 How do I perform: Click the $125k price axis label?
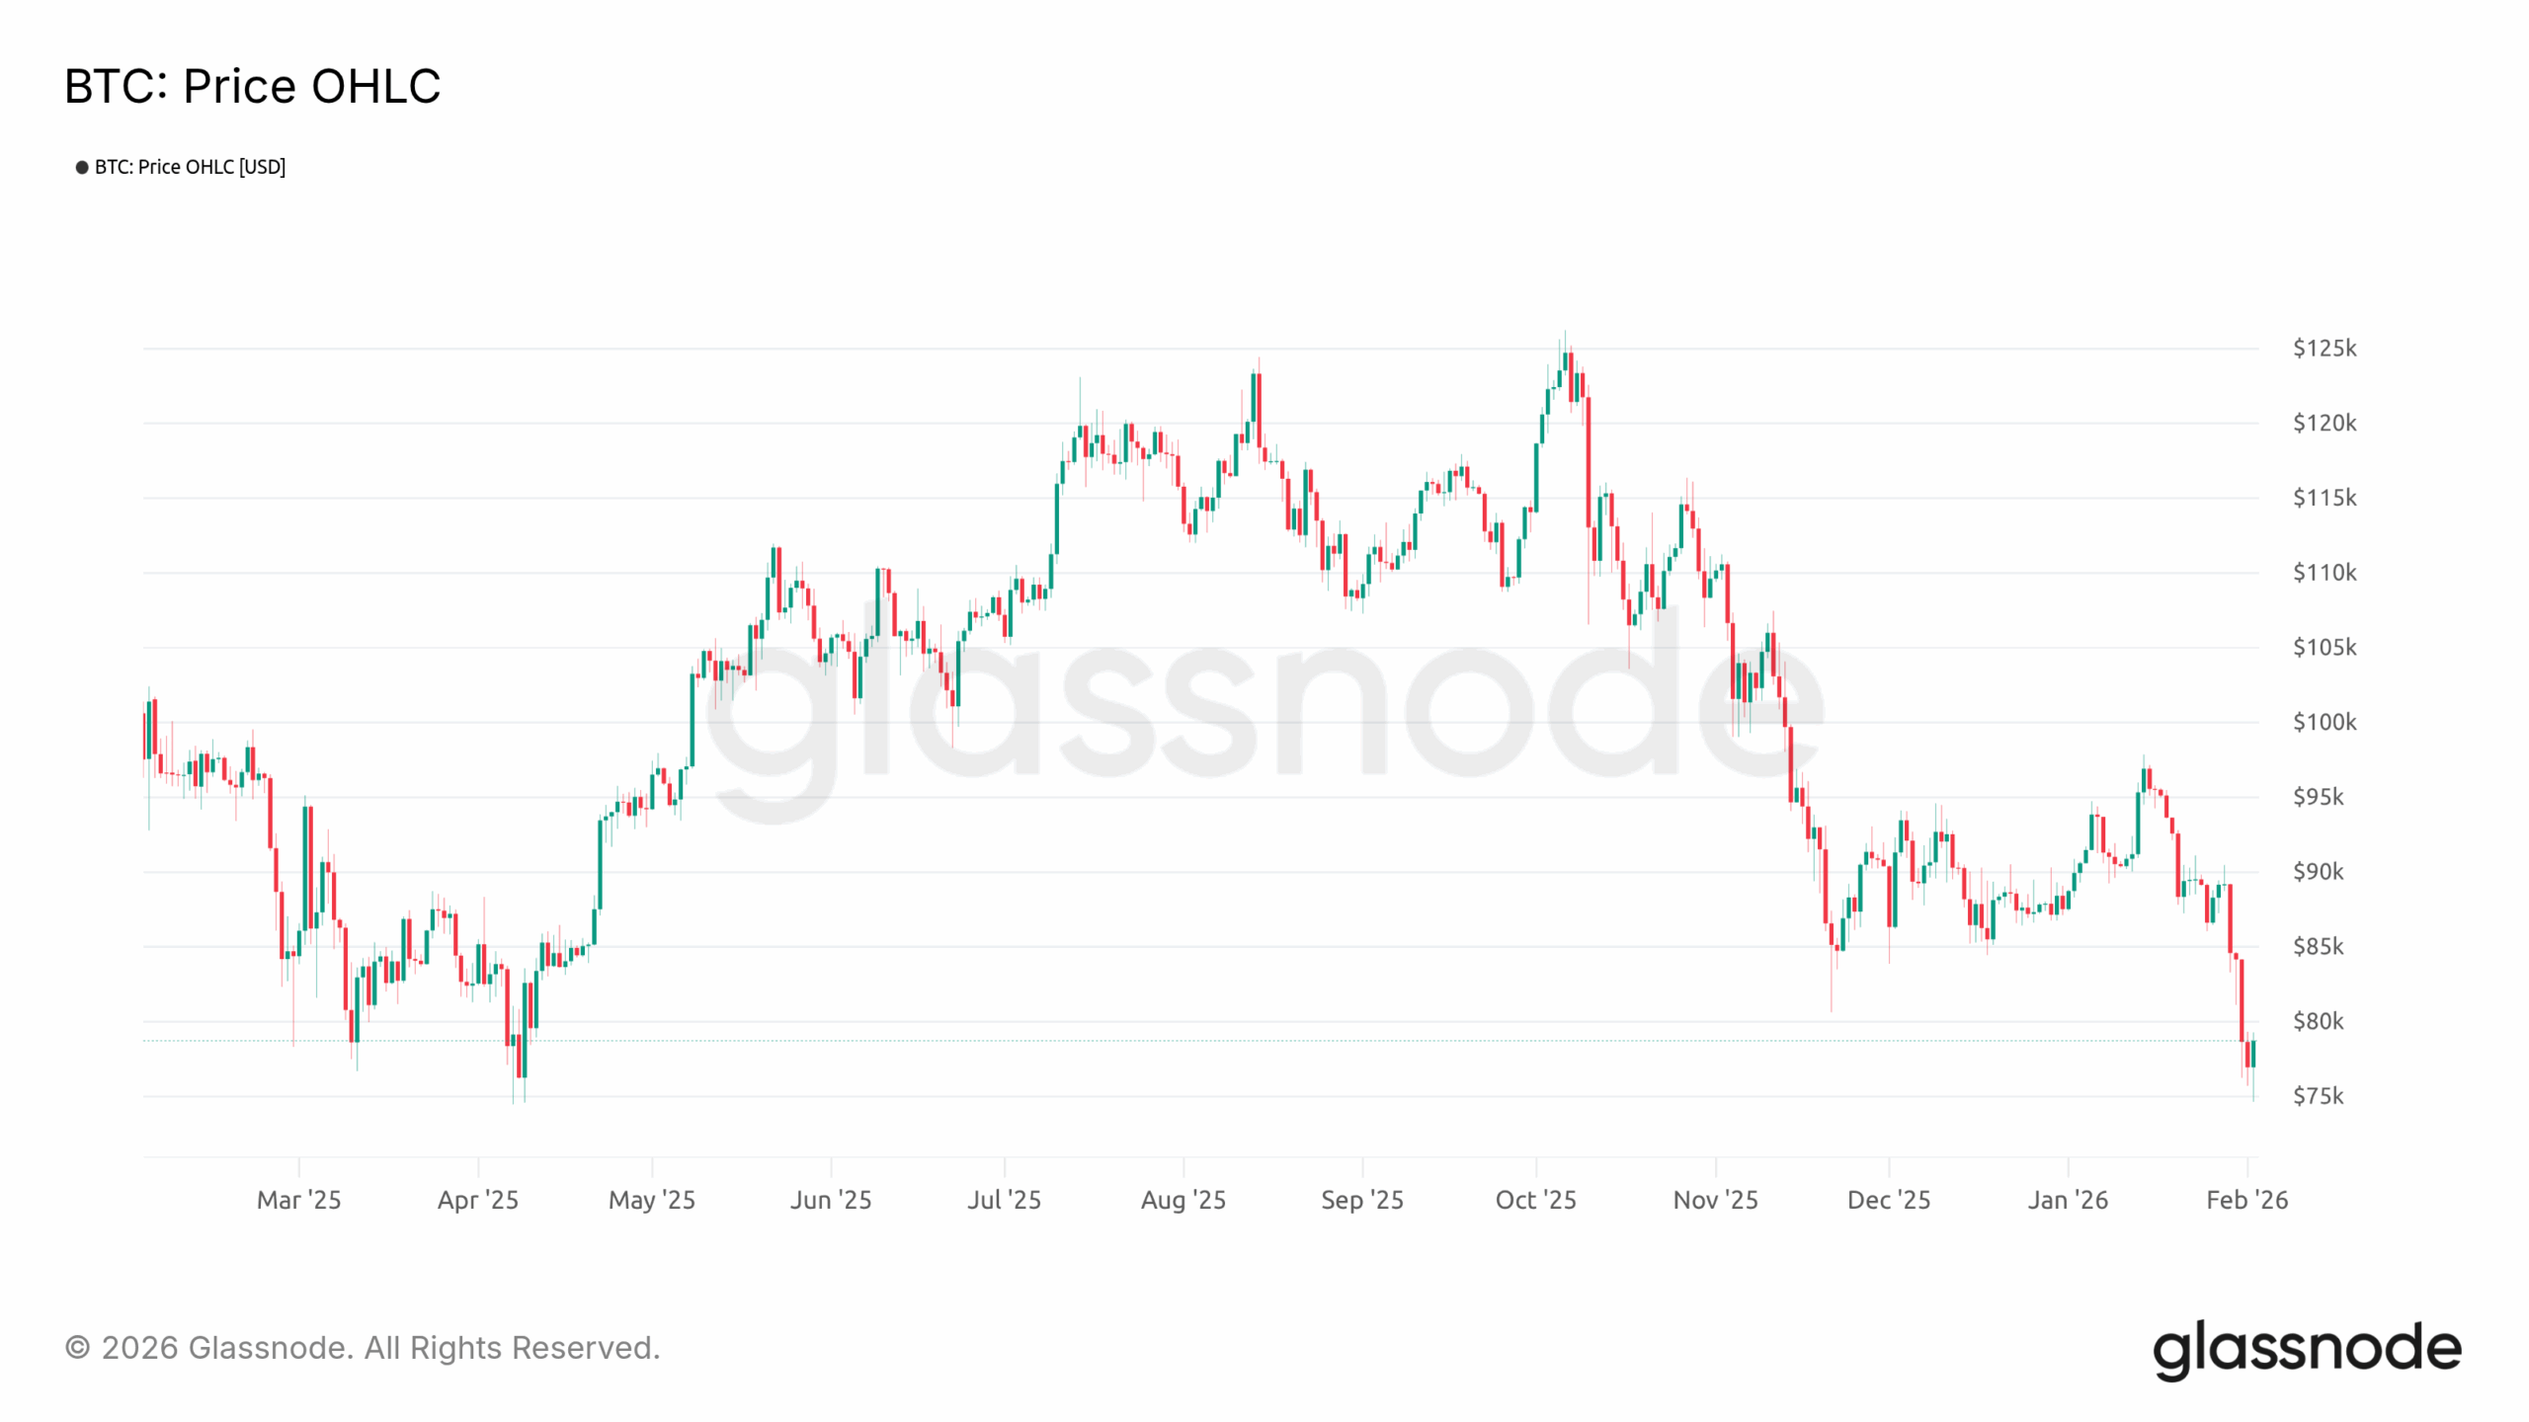point(2324,349)
